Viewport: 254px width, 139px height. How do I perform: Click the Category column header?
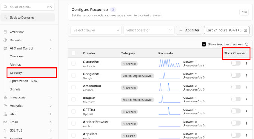click(128, 53)
